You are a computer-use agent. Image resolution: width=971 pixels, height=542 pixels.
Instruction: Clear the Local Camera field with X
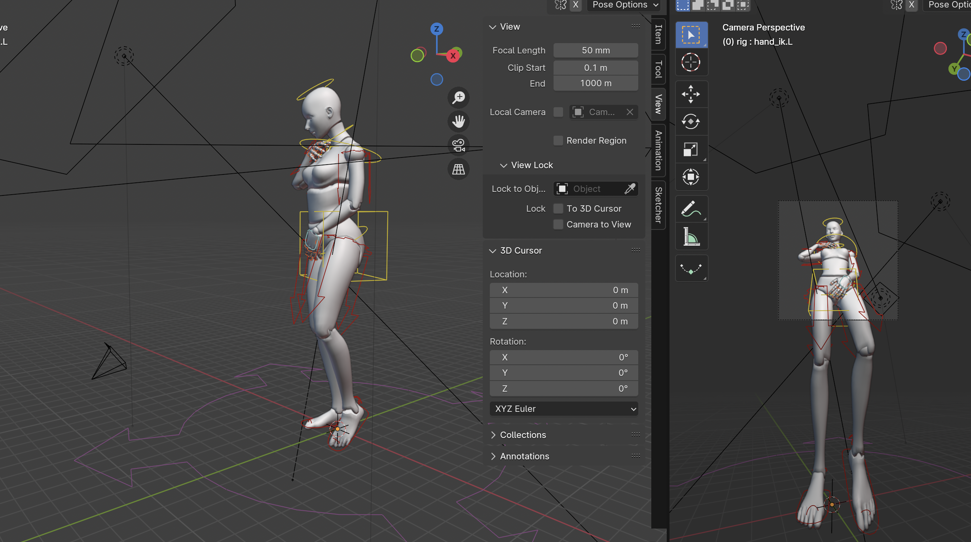coord(630,112)
